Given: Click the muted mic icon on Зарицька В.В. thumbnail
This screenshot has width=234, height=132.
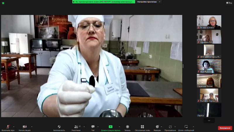Looking at the screenshot, I should (199, 42).
